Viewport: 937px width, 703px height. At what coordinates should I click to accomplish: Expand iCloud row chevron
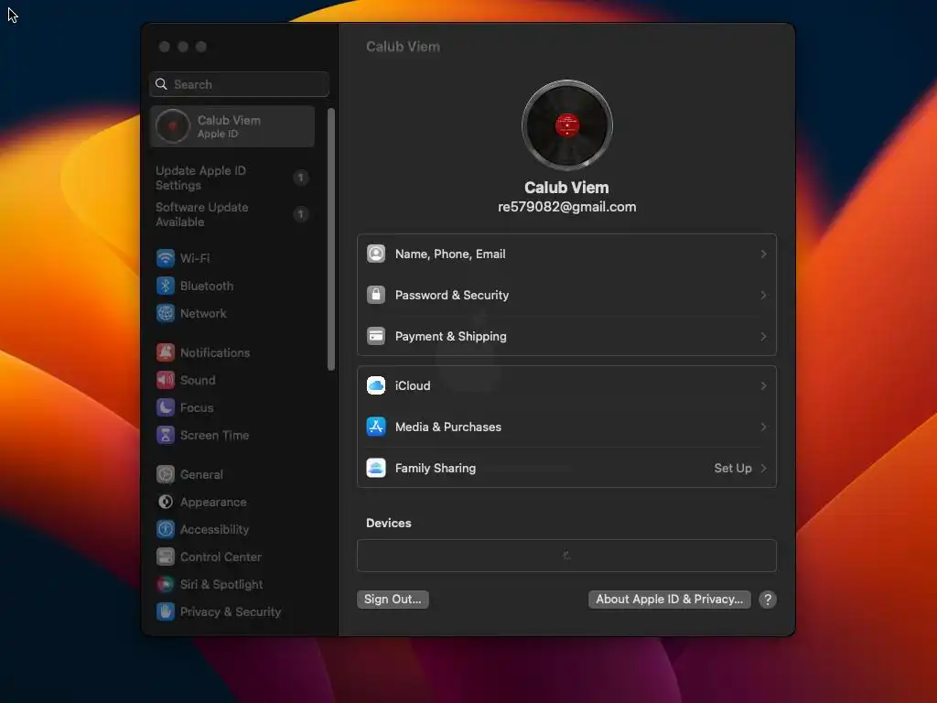[763, 385]
